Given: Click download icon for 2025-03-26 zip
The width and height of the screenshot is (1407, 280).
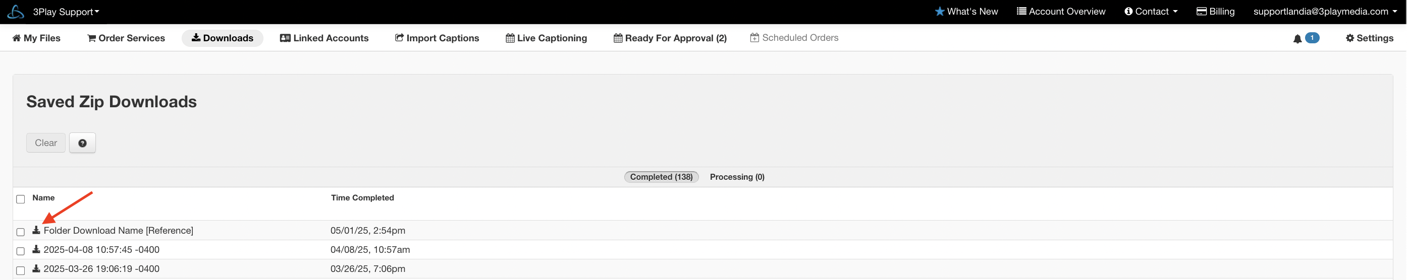Looking at the screenshot, I should coord(36,268).
